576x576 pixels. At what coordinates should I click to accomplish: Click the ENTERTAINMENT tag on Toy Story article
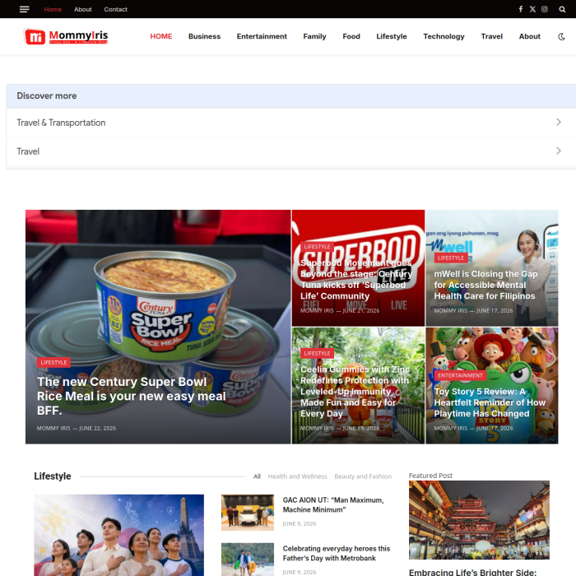click(460, 375)
